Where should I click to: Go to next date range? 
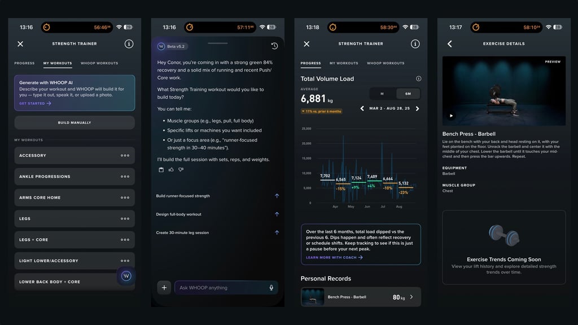(417, 108)
